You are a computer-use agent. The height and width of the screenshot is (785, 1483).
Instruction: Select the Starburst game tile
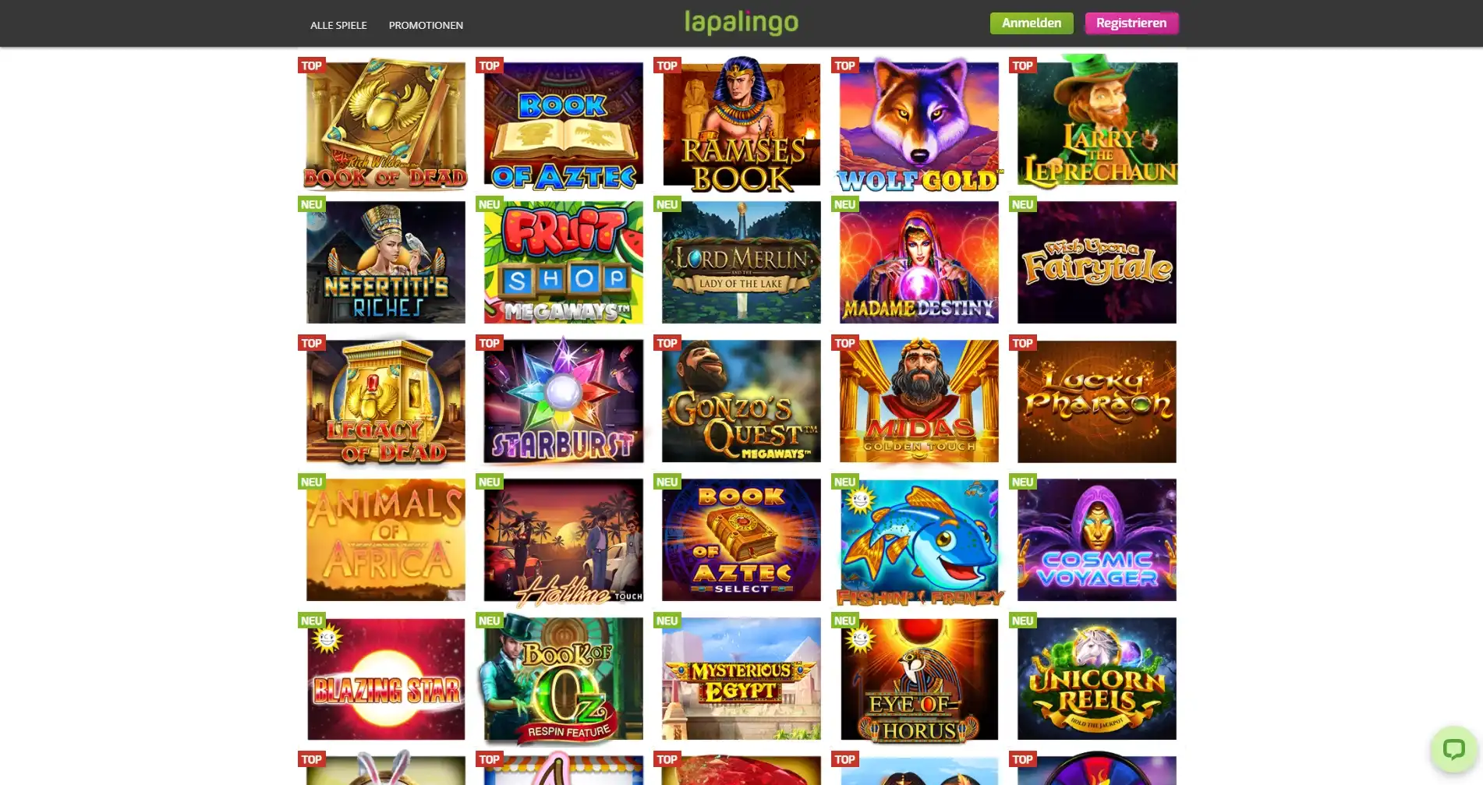564,401
